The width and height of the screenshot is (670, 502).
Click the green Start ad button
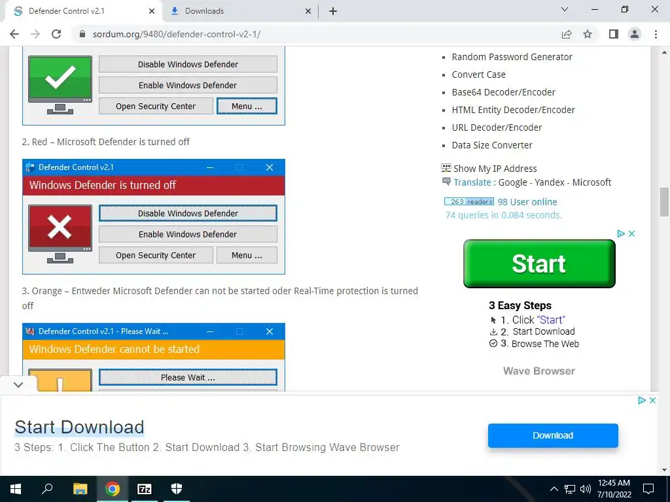pyautogui.click(x=539, y=263)
